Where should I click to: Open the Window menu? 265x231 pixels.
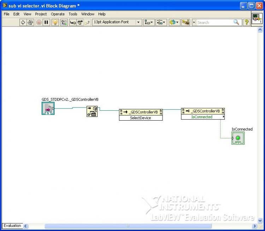coord(88,14)
